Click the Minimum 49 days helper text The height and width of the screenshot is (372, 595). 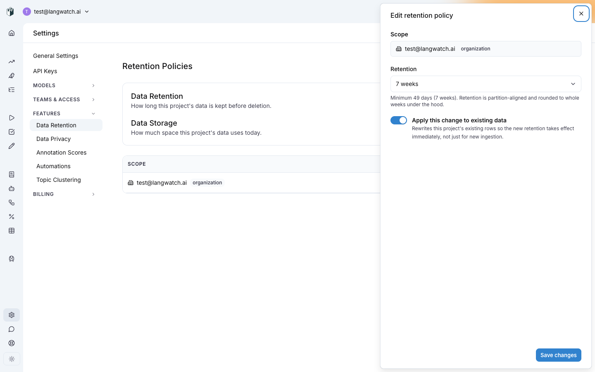coord(485,101)
